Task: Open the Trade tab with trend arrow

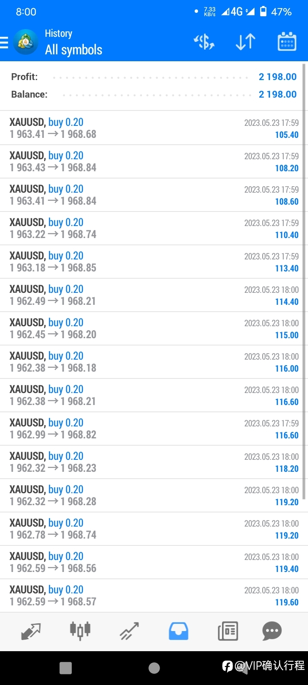Action: [129, 631]
